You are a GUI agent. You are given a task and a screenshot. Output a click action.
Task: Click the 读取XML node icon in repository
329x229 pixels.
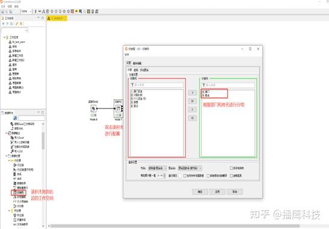coord(12,129)
